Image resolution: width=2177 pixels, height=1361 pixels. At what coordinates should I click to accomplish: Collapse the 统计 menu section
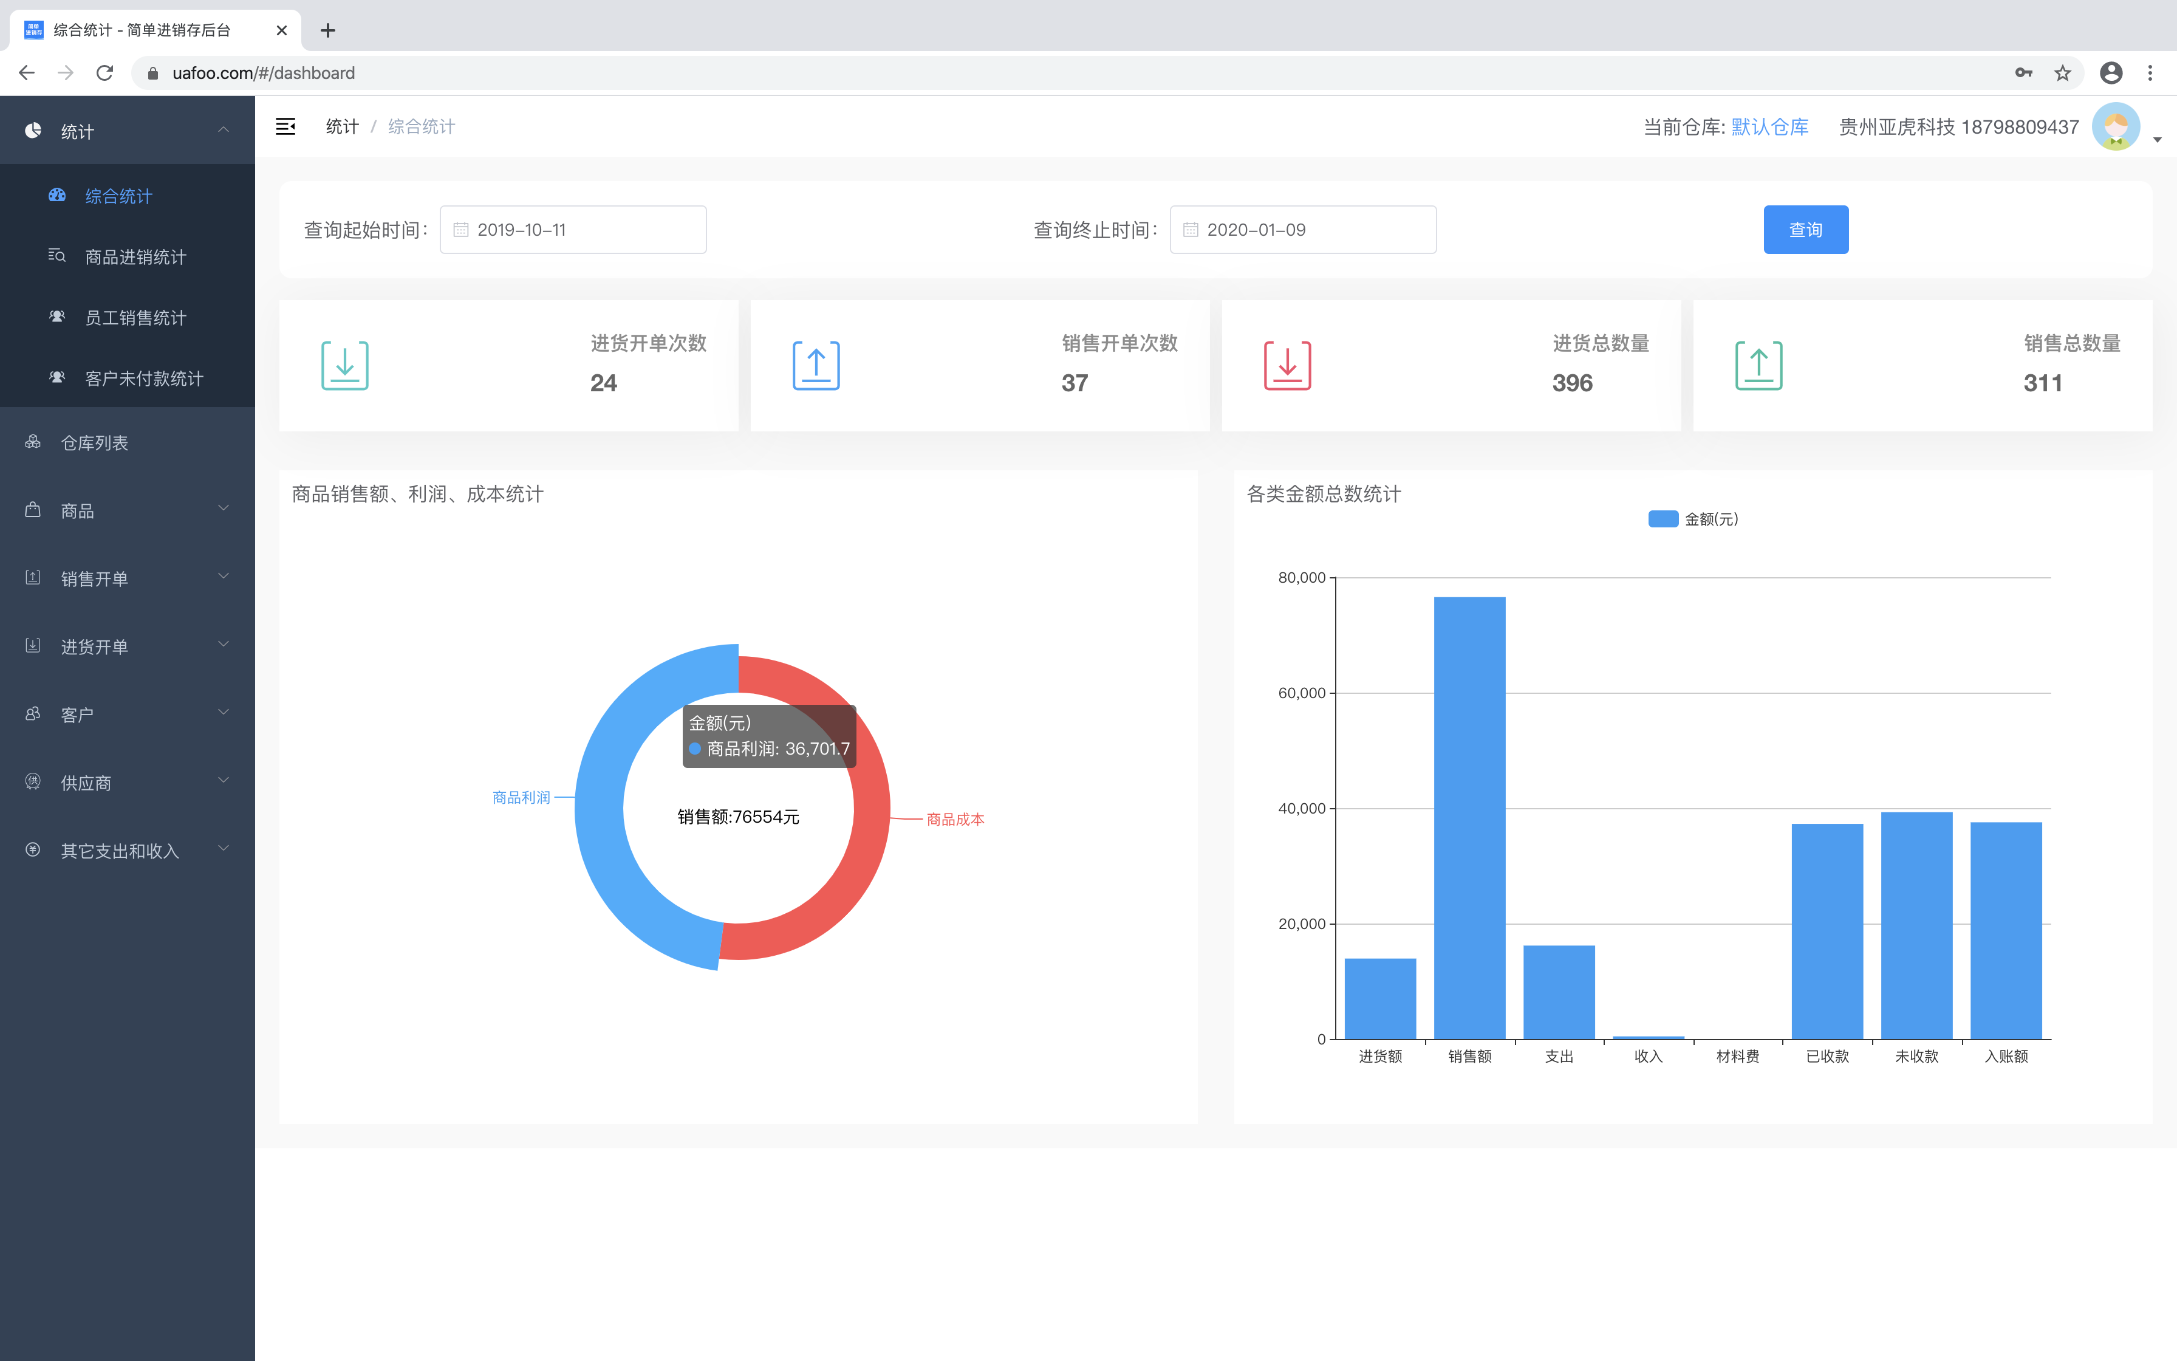pyautogui.click(x=128, y=131)
